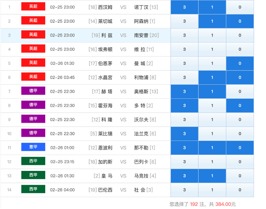266x209 pixels.
Task: Open away team 曼城
Action: point(140,63)
